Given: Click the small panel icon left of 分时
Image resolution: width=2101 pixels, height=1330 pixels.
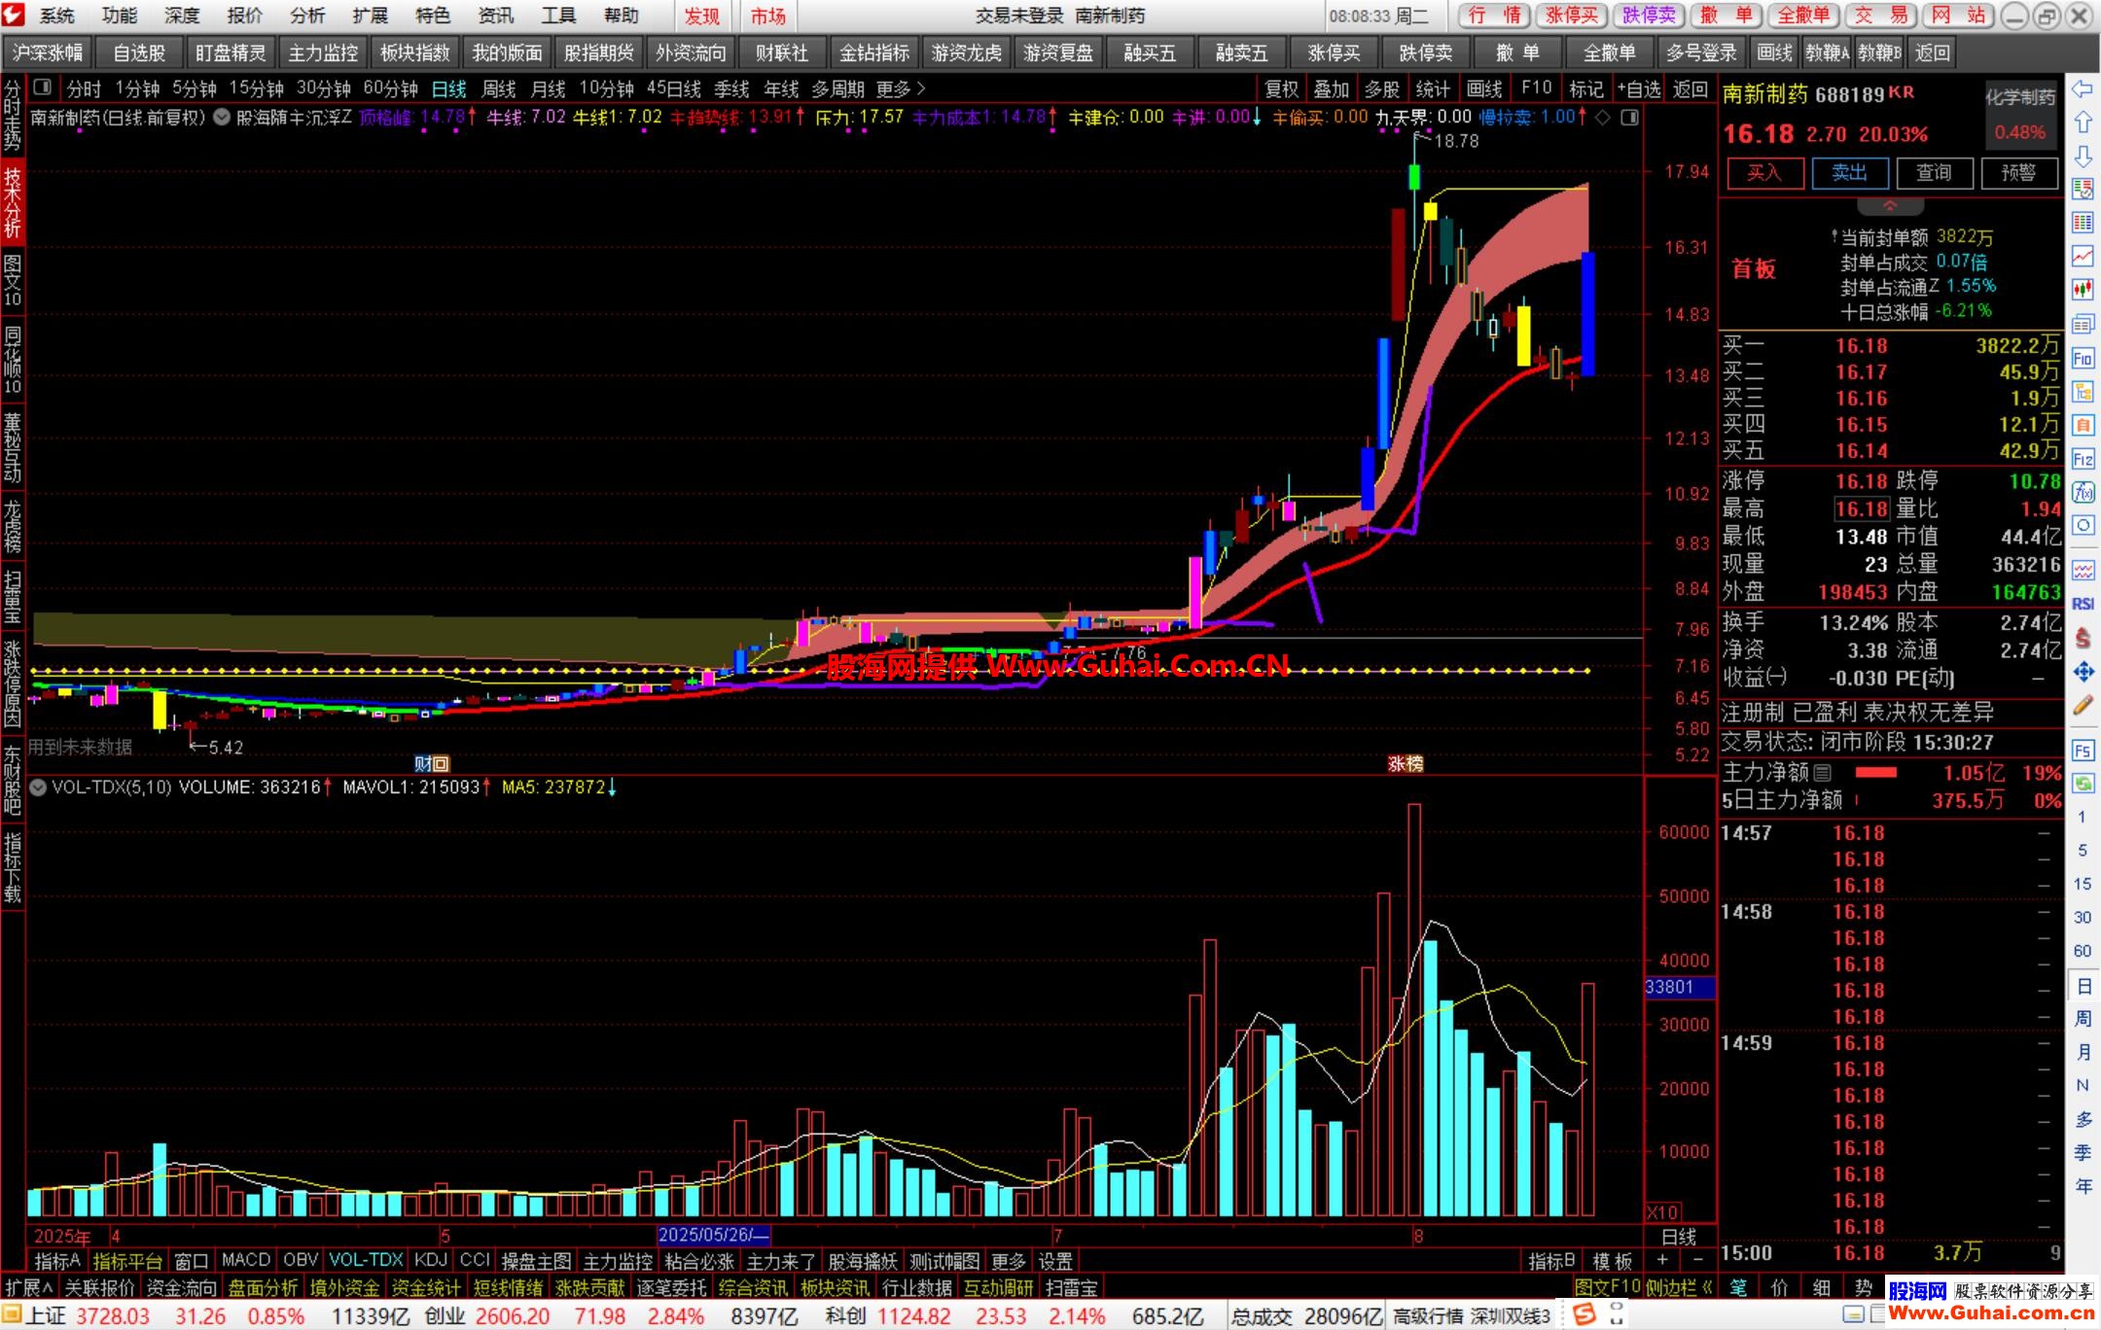Looking at the screenshot, I should point(42,88).
